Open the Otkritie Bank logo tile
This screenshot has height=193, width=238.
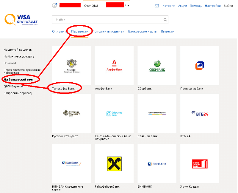[x=114, y=113]
